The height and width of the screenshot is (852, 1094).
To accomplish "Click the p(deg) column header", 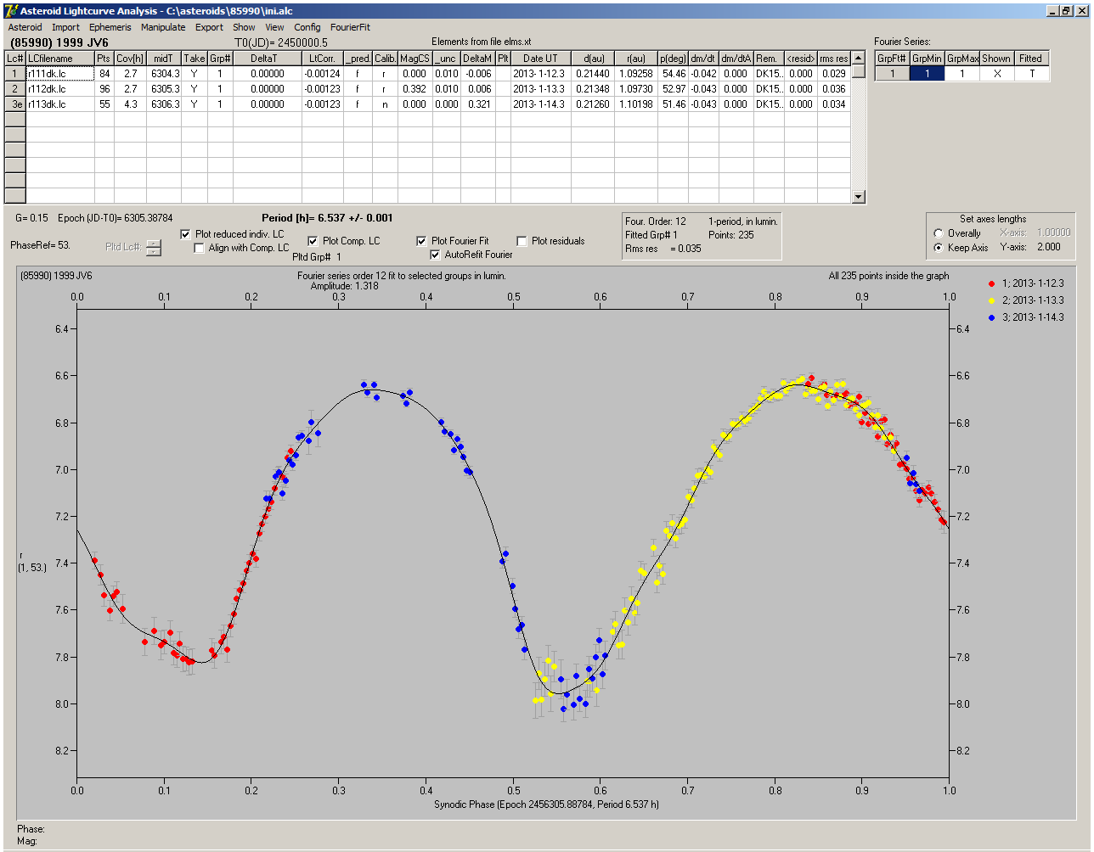I will click(x=673, y=59).
